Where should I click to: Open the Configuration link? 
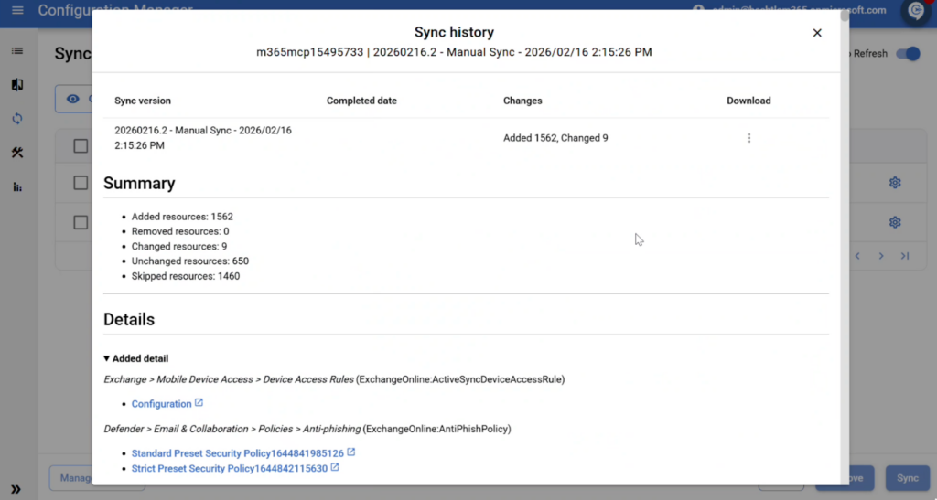point(161,404)
